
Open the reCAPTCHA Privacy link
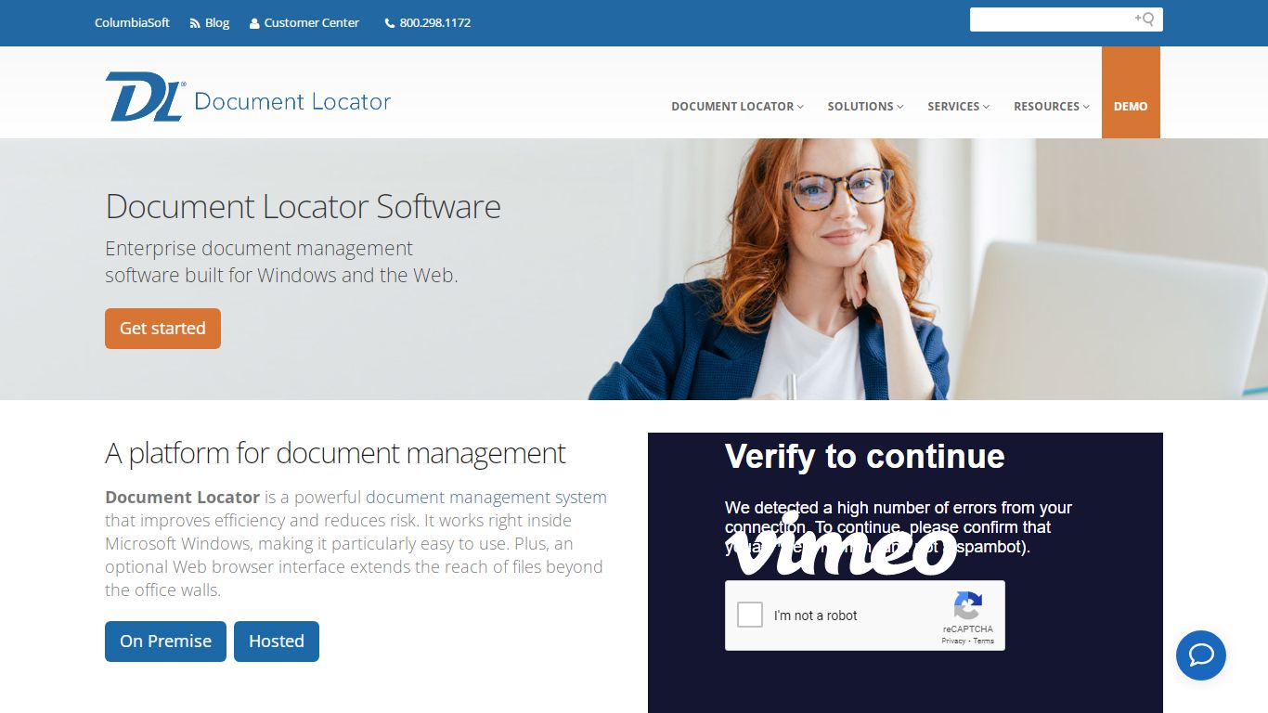point(953,641)
